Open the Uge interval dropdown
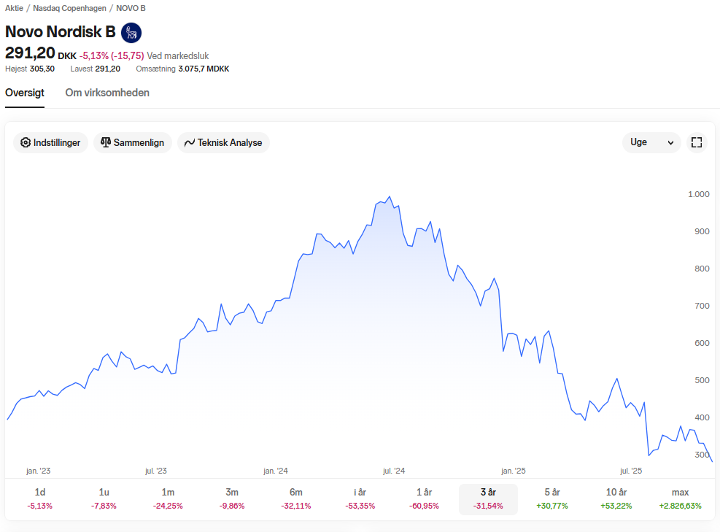The width and height of the screenshot is (720, 532). point(651,142)
